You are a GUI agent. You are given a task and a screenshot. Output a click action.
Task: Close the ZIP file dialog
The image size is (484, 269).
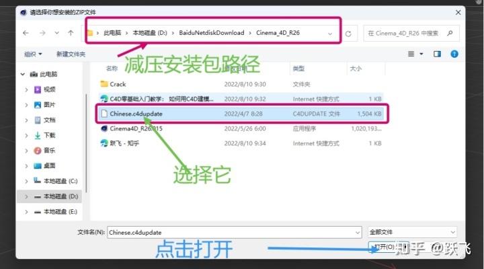[458, 12]
